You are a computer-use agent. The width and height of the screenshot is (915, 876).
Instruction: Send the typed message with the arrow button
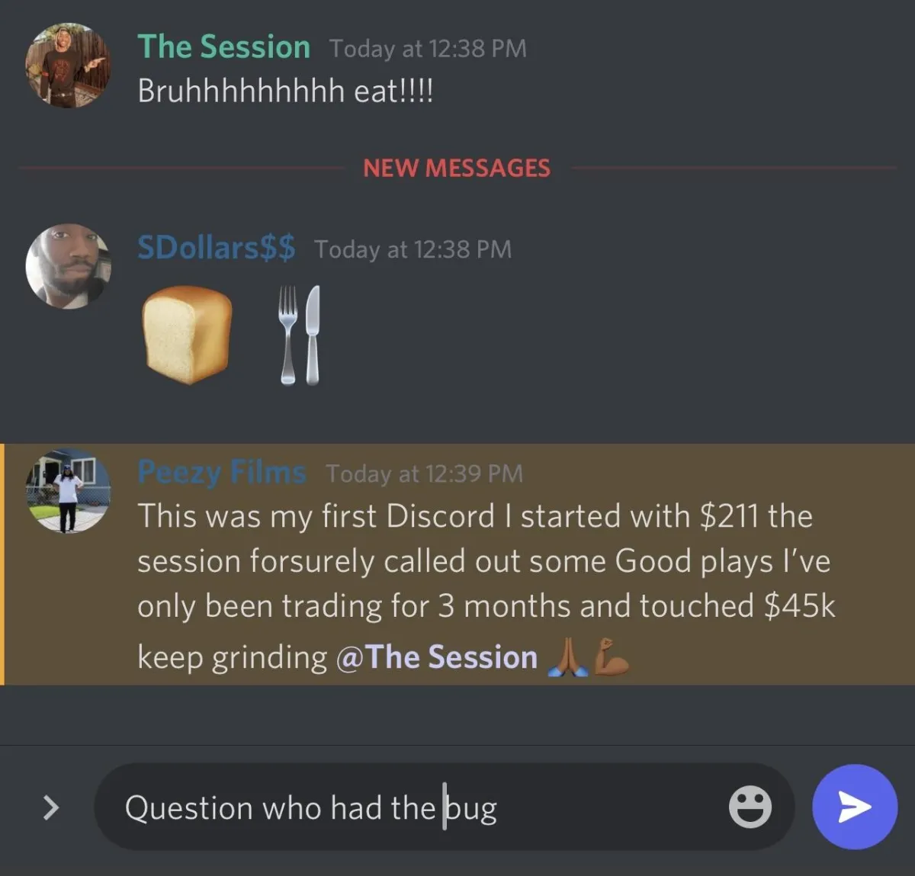(855, 807)
